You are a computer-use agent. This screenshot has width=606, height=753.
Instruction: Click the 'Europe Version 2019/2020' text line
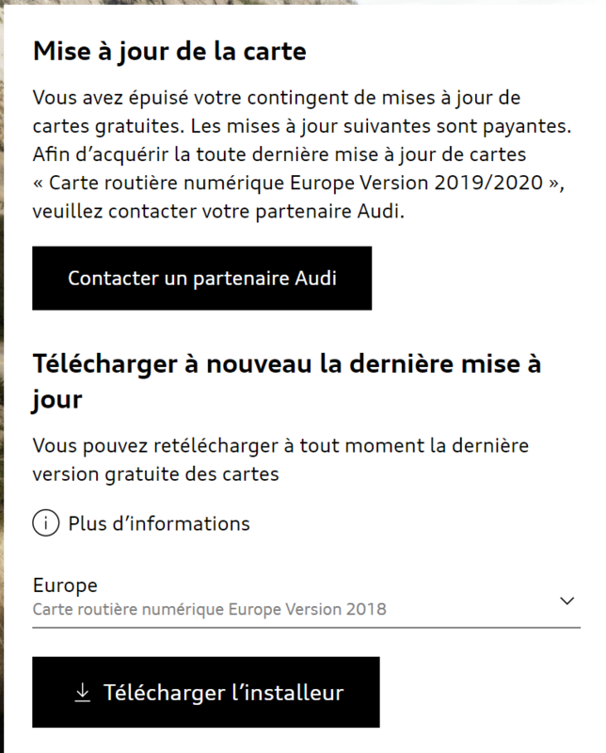click(299, 183)
